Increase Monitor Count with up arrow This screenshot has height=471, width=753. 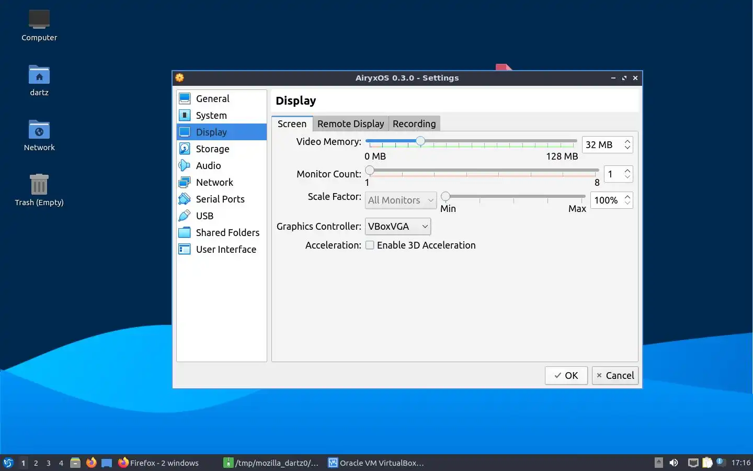(627, 171)
